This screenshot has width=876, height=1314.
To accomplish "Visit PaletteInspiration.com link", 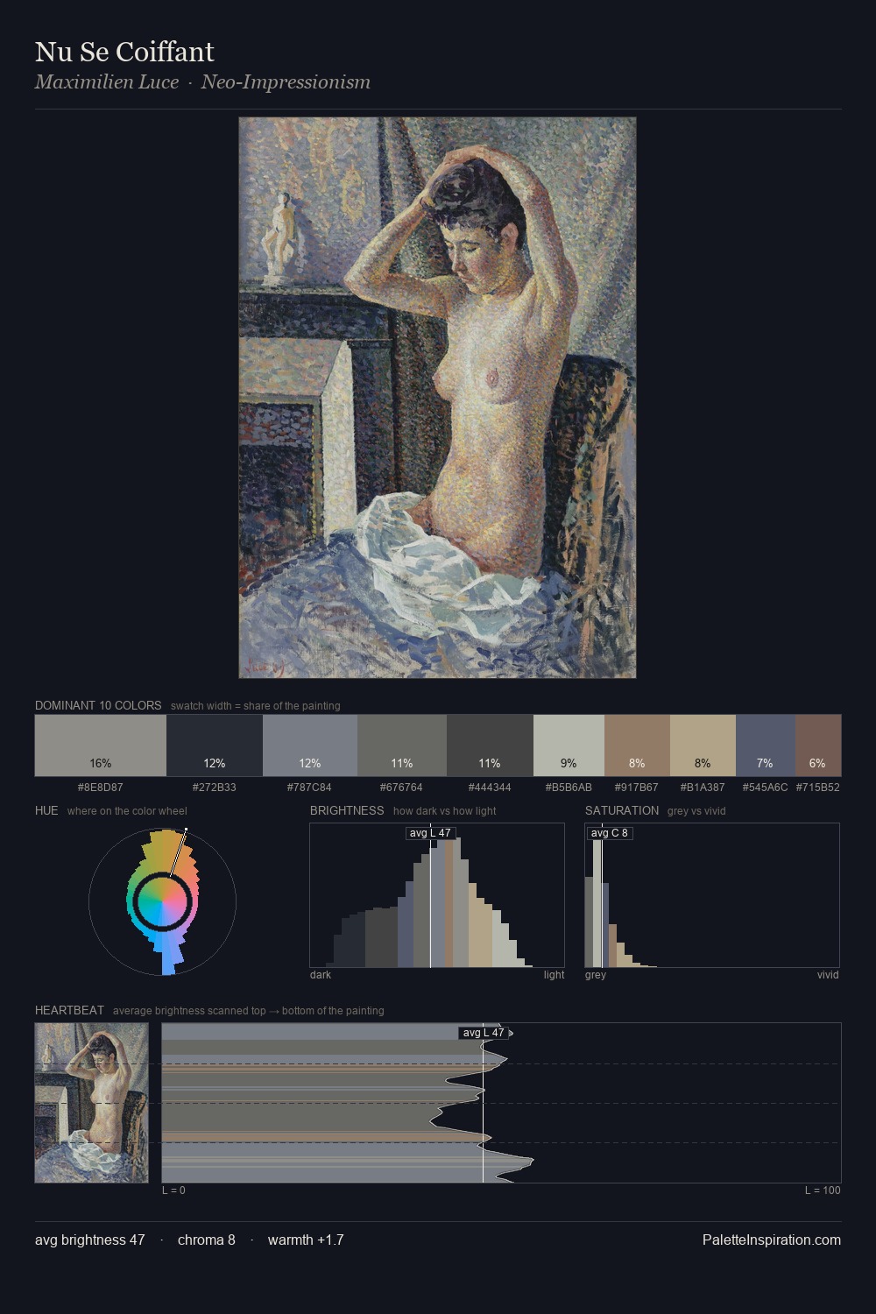I will (772, 1240).
